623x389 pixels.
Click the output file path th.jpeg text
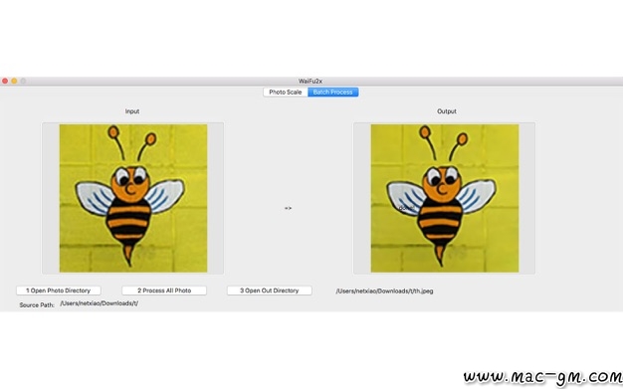[384, 291]
